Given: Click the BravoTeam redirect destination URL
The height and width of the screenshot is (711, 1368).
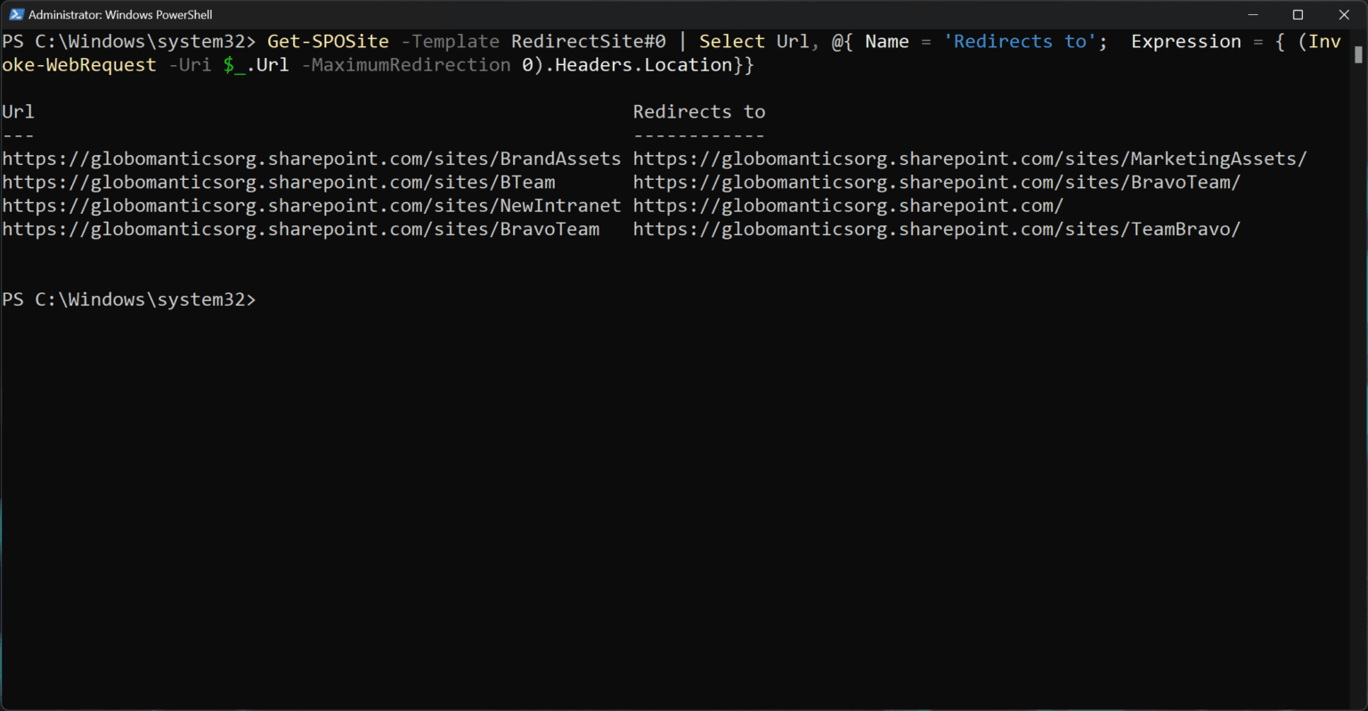Looking at the screenshot, I should 936,182.
